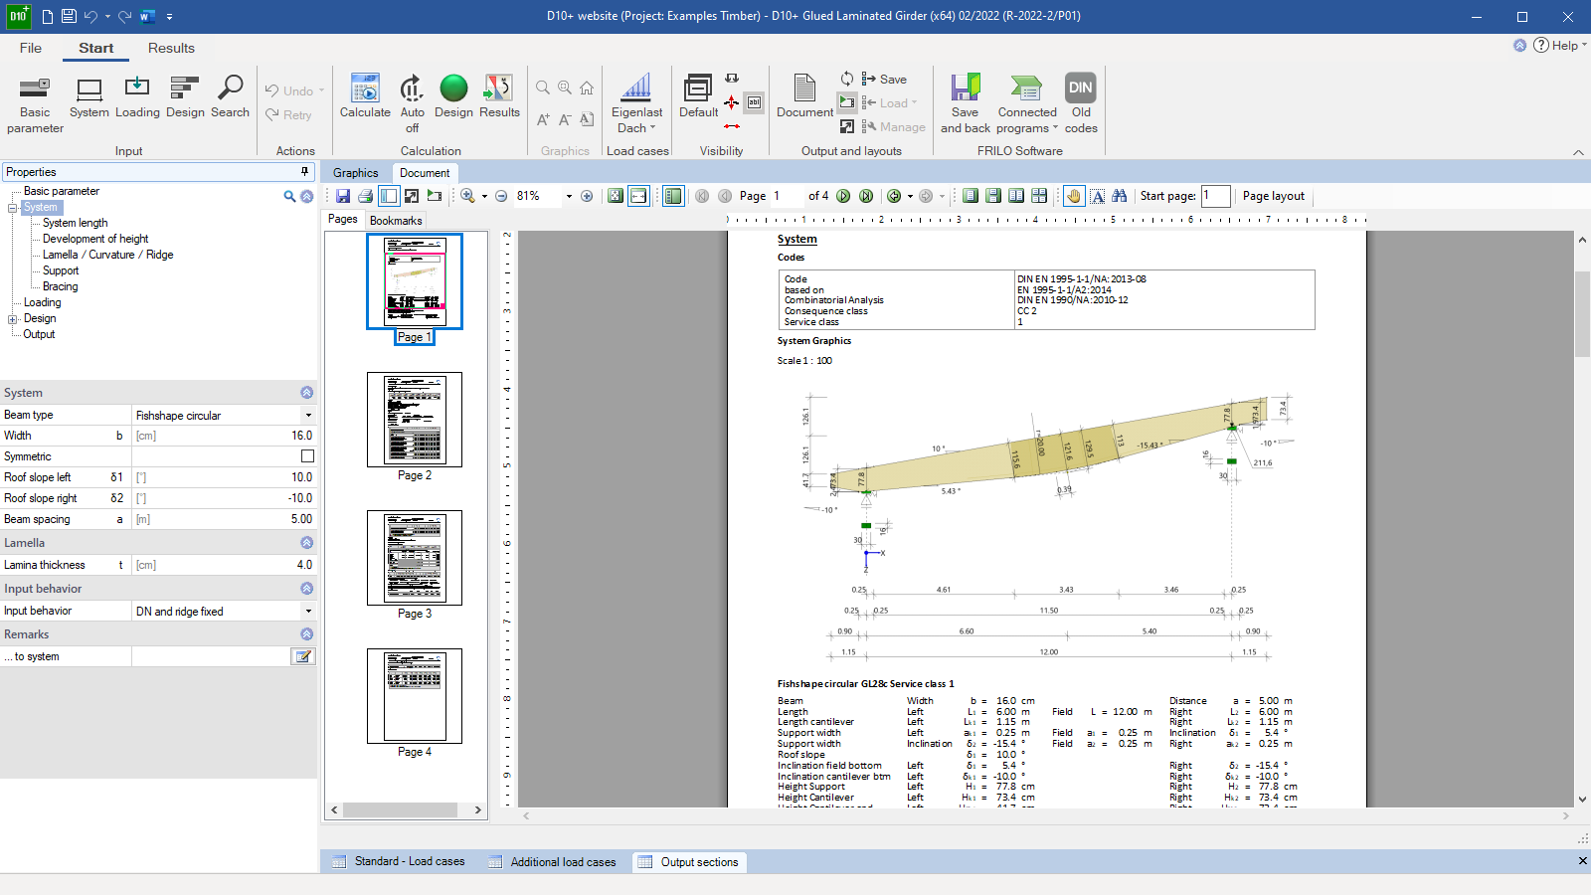
Task: Select the text selection tool
Action: (x=1098, y=196)
